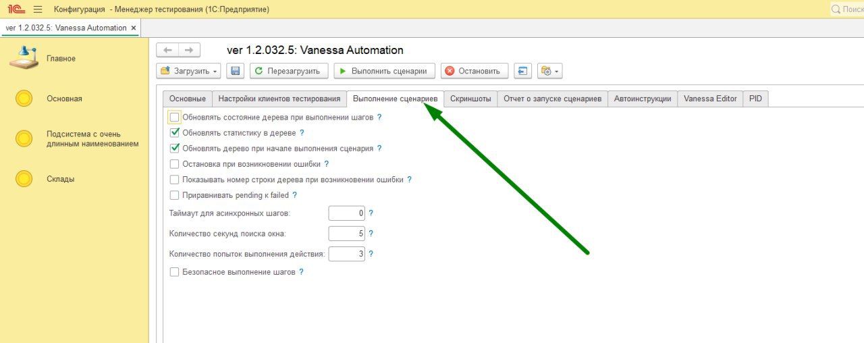The width and height of the screenshot is (864, 343).
Task: Click the Остановить button
Action: pos(475,71)
